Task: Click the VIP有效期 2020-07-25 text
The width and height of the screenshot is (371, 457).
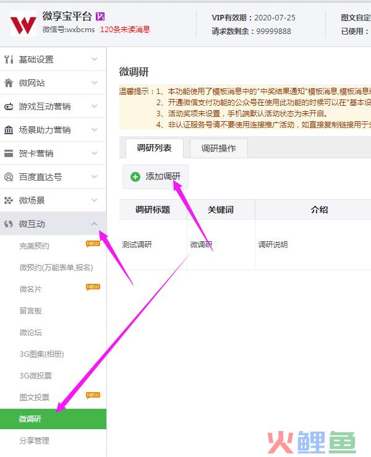Action: click(254, 18)
